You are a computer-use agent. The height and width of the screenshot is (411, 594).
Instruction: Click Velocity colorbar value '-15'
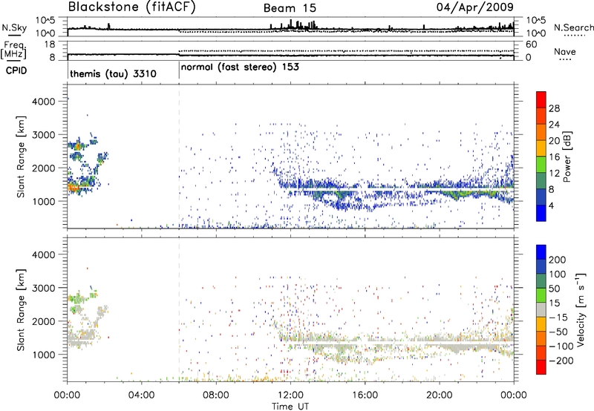pyautogui.click(x=558, y=318)
